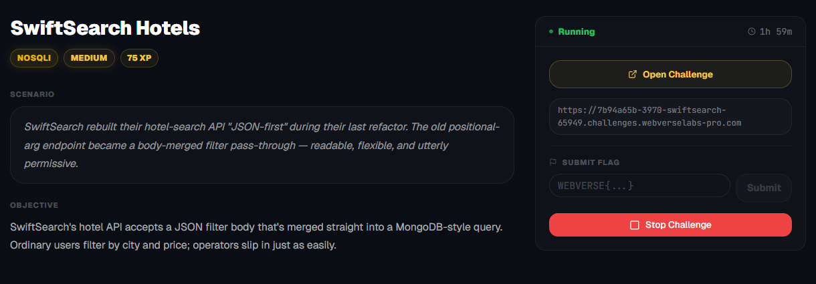Click the flag icon beside SUBMIT FLAG
The height and width of the screenshot is (284, 816).
553,162
